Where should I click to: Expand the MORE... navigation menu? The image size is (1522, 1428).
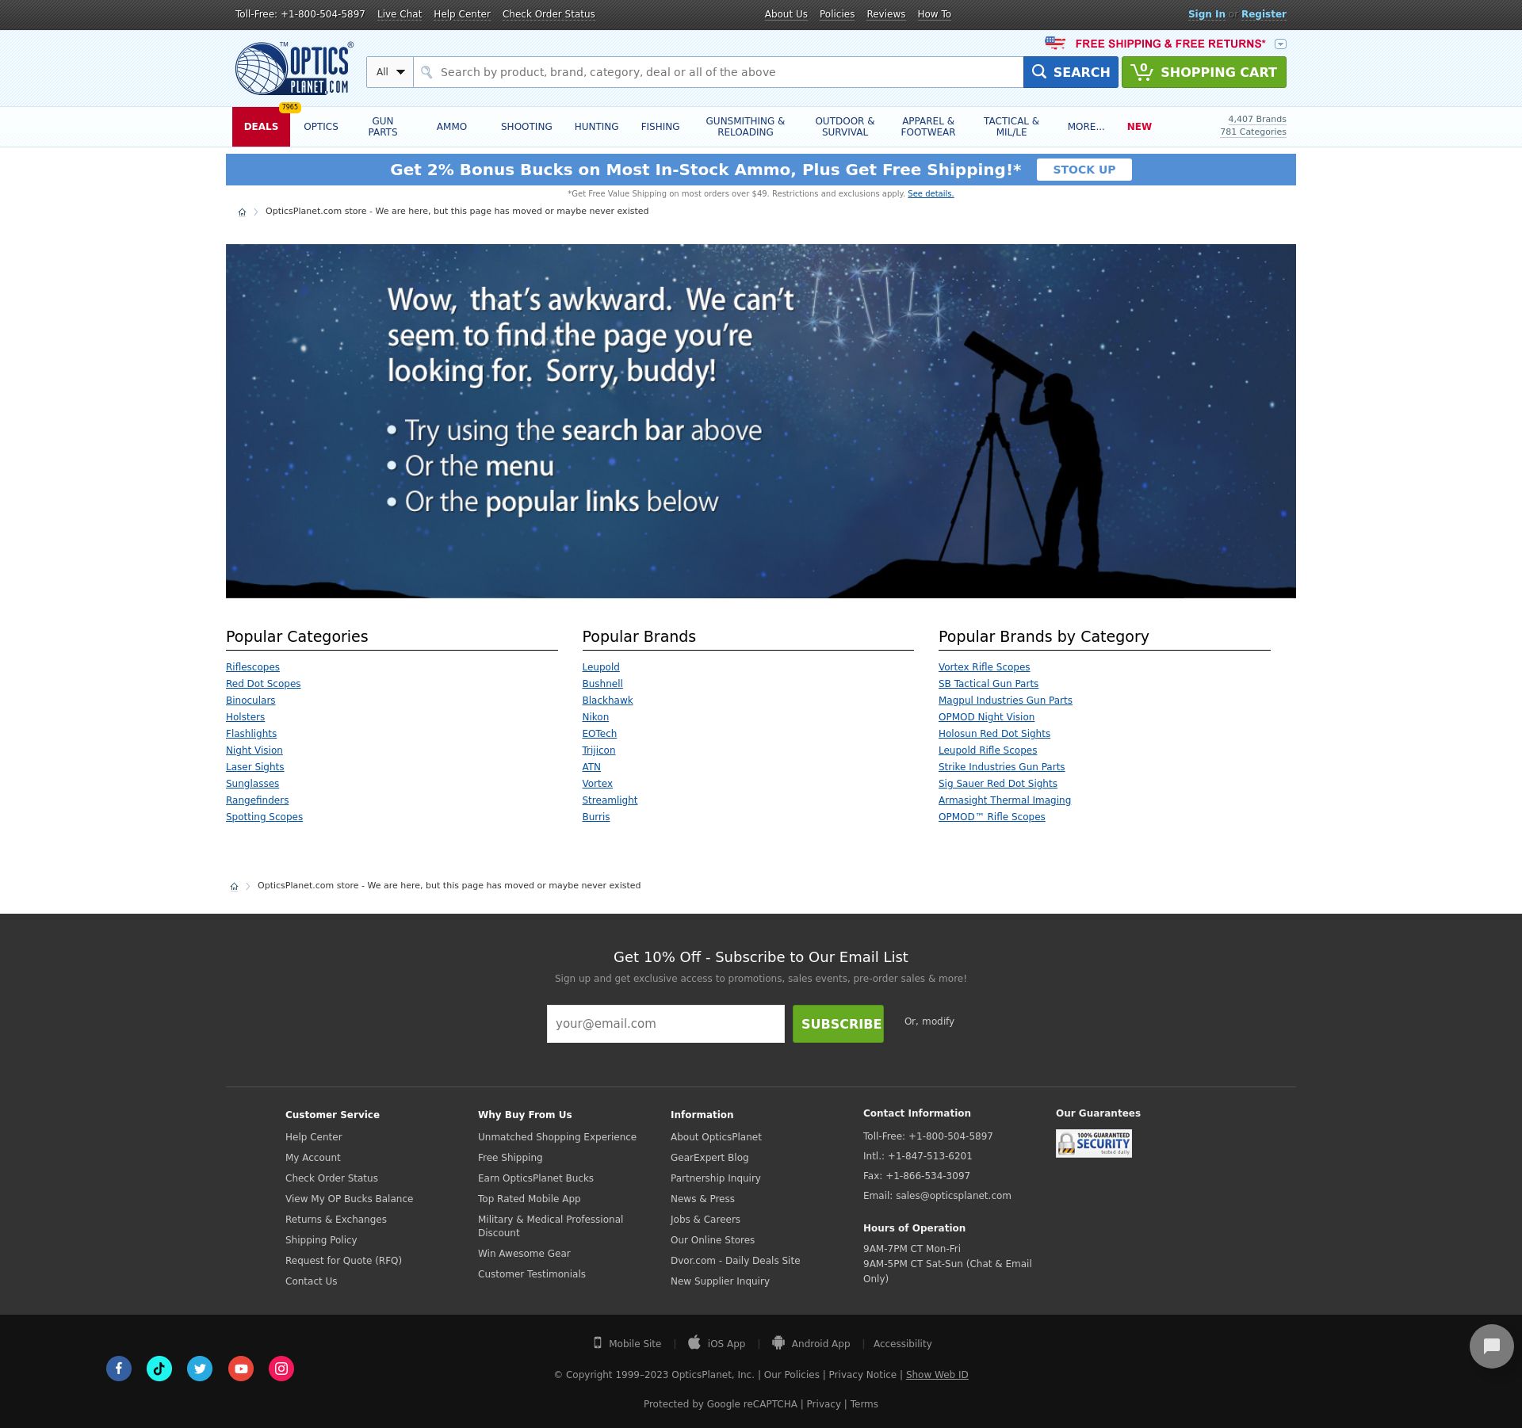(1086, 127)
